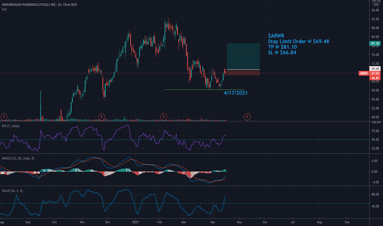
Task: Click 75.00 on the RSI scale
Action: coord(375,131)
